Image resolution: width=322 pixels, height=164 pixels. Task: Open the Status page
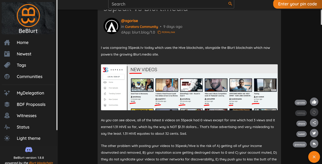(23, 127)
